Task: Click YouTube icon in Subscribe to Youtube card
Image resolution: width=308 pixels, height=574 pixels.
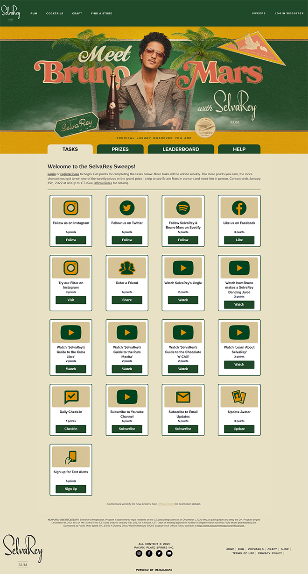Action: 127,397
